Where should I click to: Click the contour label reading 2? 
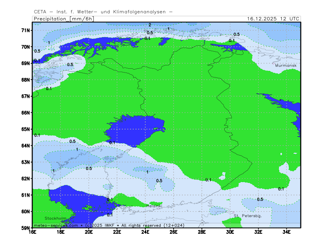coord(150,25)
